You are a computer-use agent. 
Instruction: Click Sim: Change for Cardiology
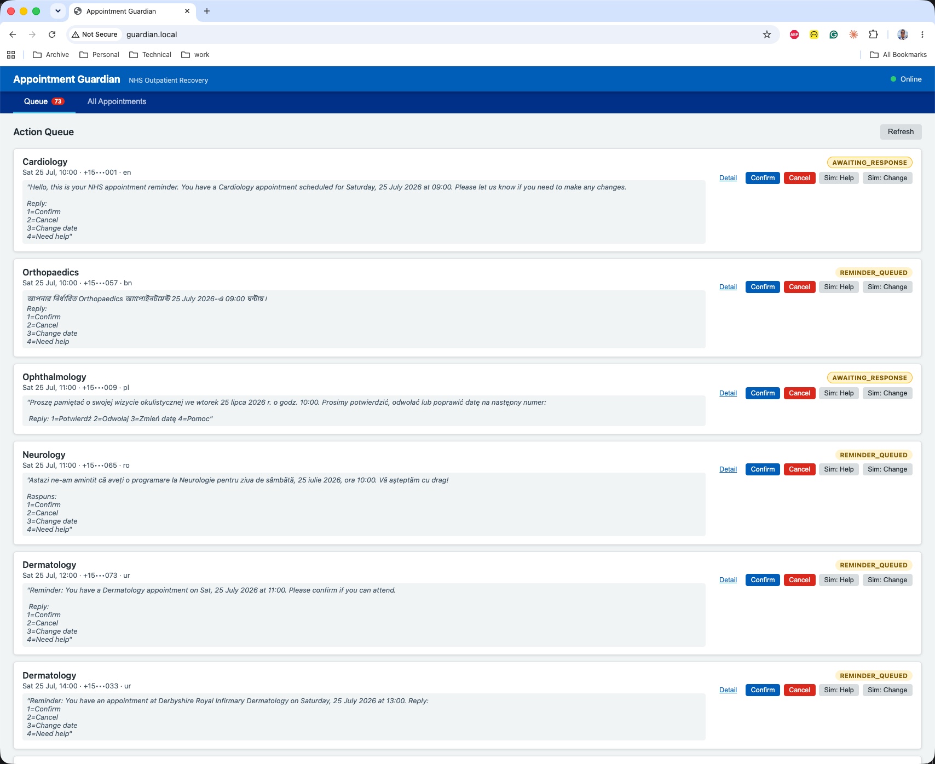coord(887,178)
